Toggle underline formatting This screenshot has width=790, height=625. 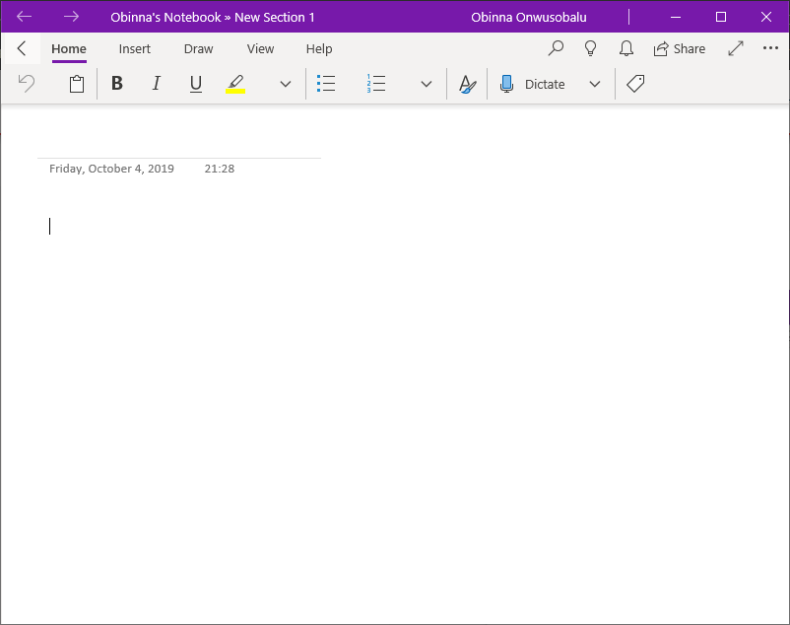click(x=195, y=84)
